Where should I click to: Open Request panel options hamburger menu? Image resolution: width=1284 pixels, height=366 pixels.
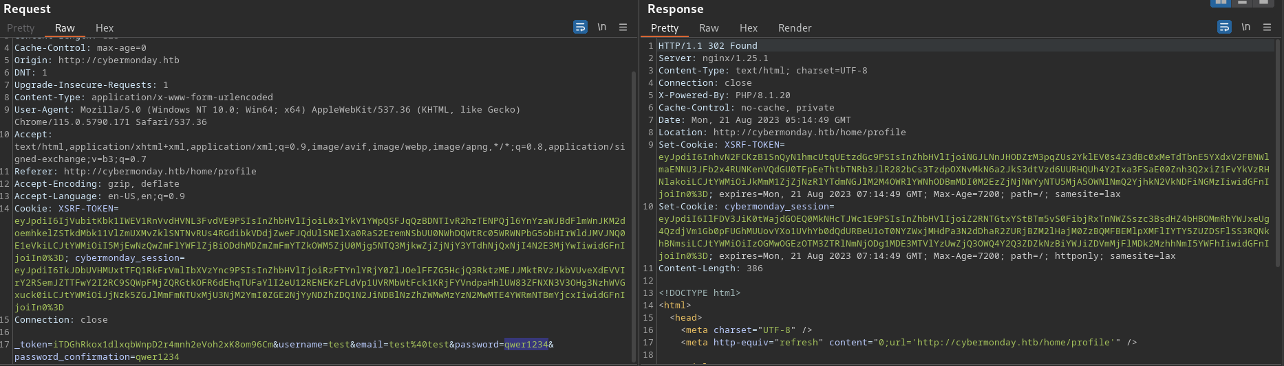tap(623, 27)
